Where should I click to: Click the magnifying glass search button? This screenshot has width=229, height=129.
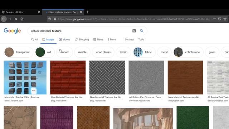pyautogui.click(x=142, y=31)
